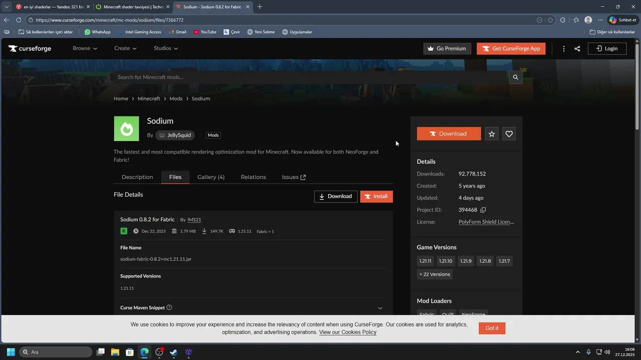This screenshot has height=360, width=641.
Task: Open author IMS21 link
Action: pyautogui.click(x=194, y=220)
